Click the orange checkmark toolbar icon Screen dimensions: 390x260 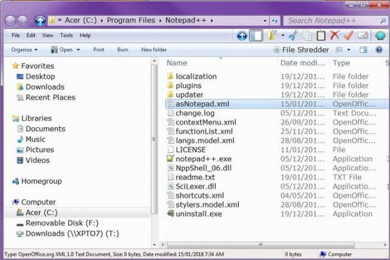tap(349, 35)
